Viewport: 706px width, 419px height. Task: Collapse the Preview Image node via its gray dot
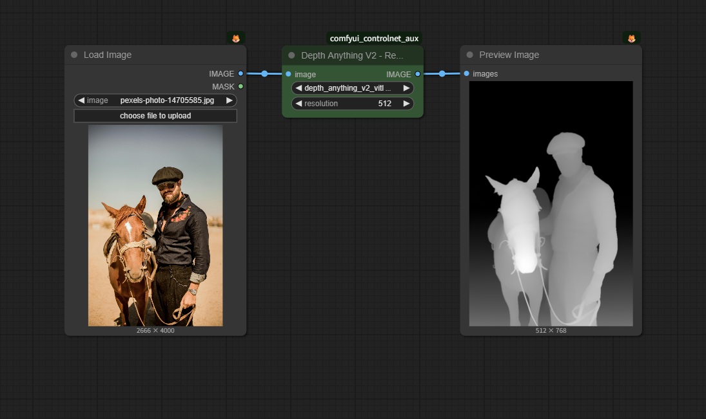click(x=469, y=55)
